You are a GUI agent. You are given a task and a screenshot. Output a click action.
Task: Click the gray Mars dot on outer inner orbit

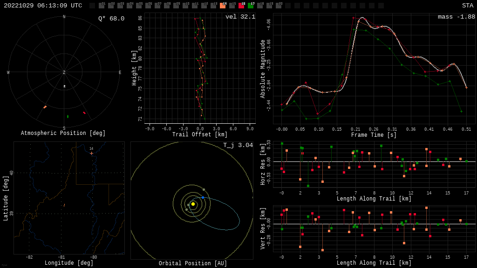[x=204, y=190]
